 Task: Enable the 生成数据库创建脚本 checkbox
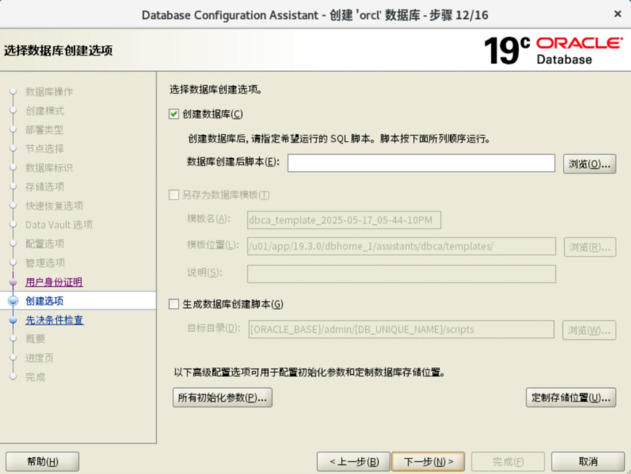(174, 304)
